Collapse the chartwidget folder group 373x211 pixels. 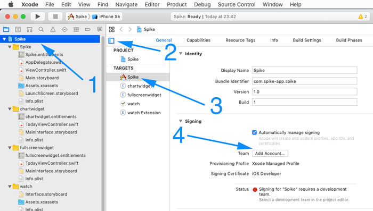10,109
